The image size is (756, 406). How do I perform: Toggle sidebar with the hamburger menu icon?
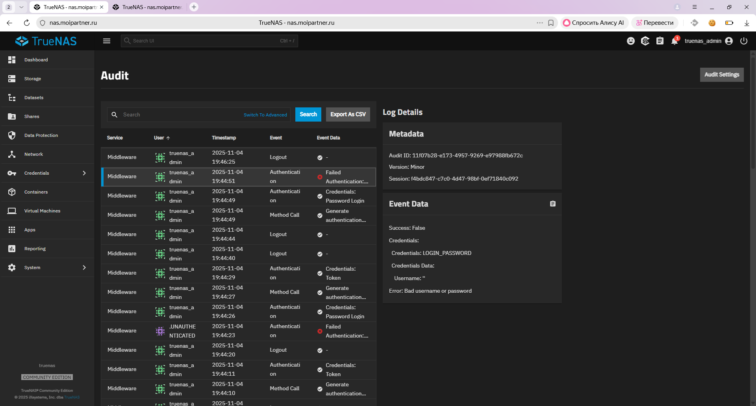coord(107,41)
